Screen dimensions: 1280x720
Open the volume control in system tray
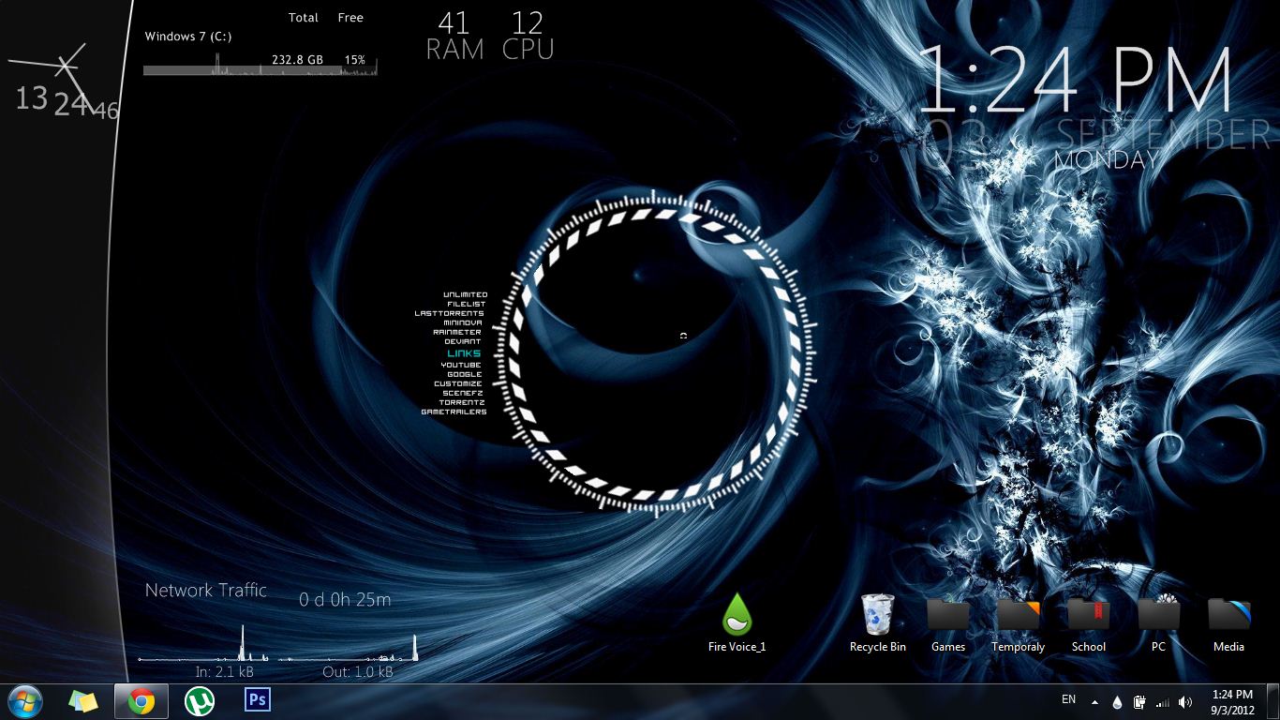coord(1185,702)
